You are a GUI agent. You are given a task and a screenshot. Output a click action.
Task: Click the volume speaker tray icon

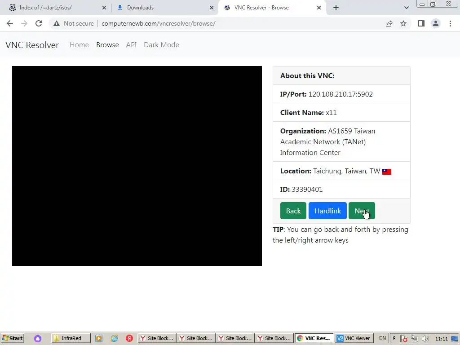(x=425, y=339)
